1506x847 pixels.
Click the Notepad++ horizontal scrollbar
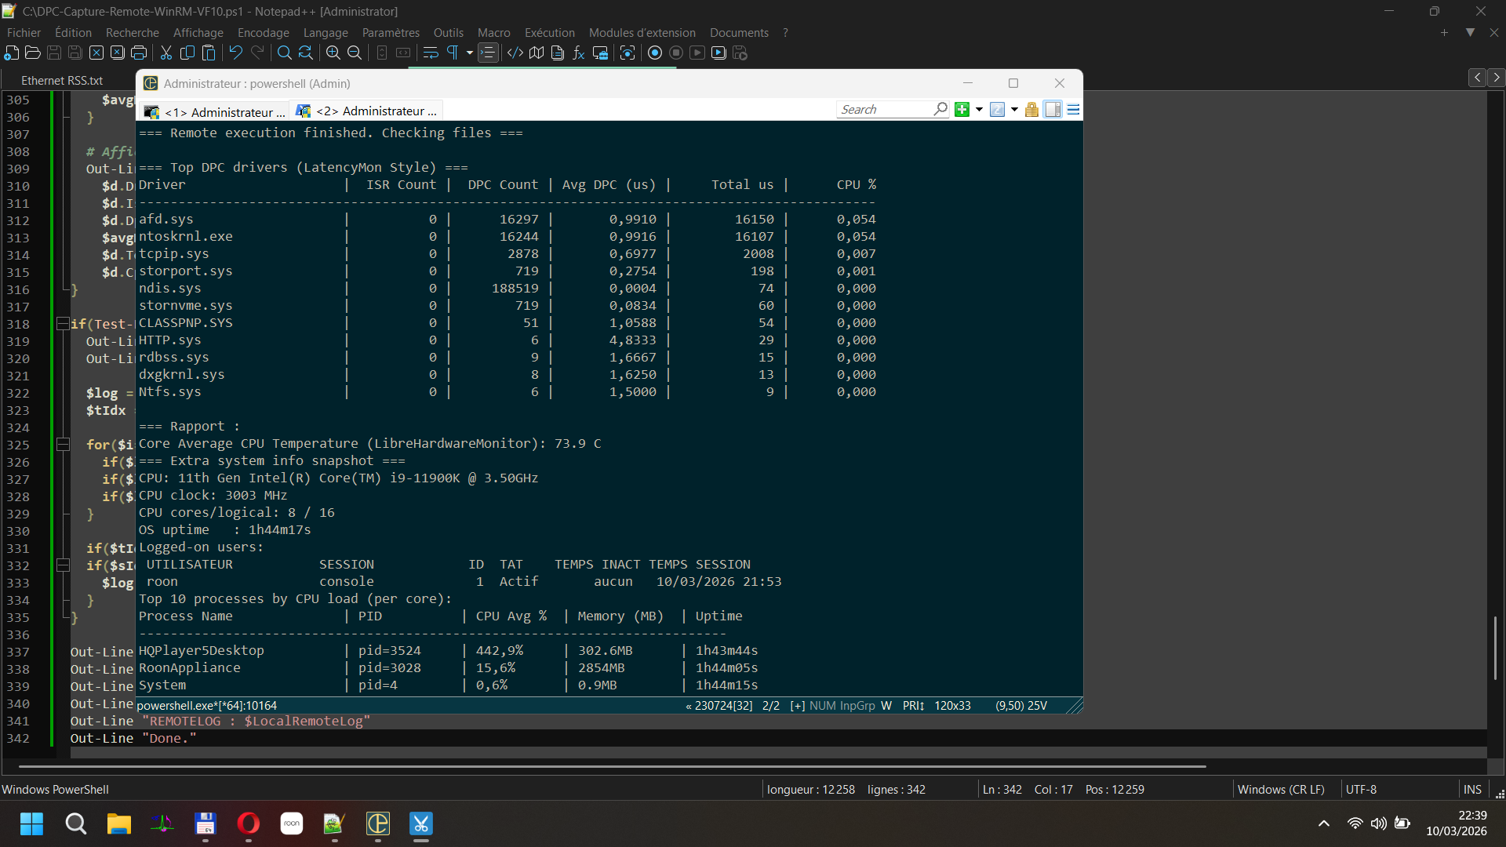(612, 766)
